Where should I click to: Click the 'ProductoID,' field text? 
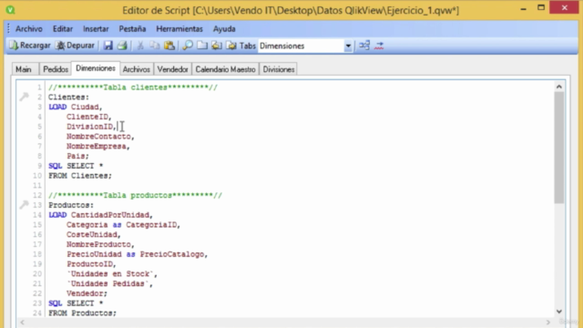tap(91, 264)
